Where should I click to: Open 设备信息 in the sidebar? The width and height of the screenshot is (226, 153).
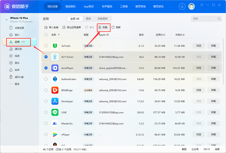coord(19,28)
